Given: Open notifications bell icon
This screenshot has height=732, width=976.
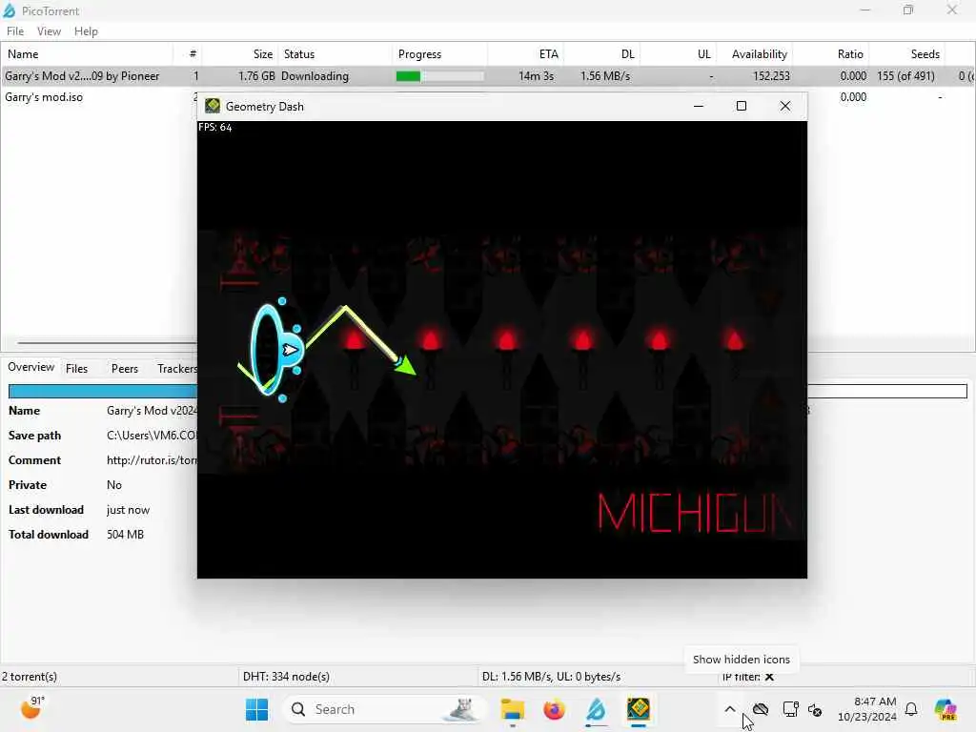Looking at the screenshot, I should tap(910, 709).
